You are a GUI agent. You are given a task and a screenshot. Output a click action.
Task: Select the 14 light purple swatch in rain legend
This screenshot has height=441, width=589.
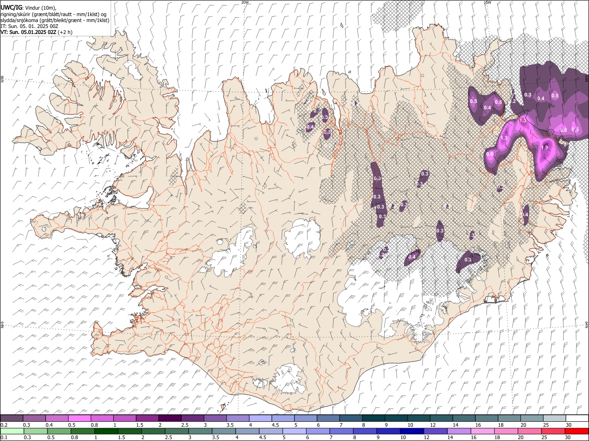tap(459, 431)
